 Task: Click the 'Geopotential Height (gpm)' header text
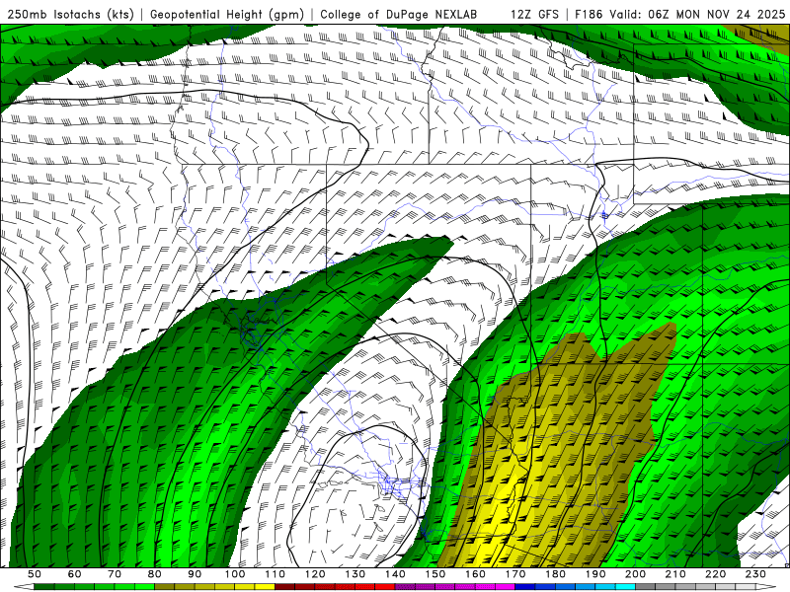point(227,15)
